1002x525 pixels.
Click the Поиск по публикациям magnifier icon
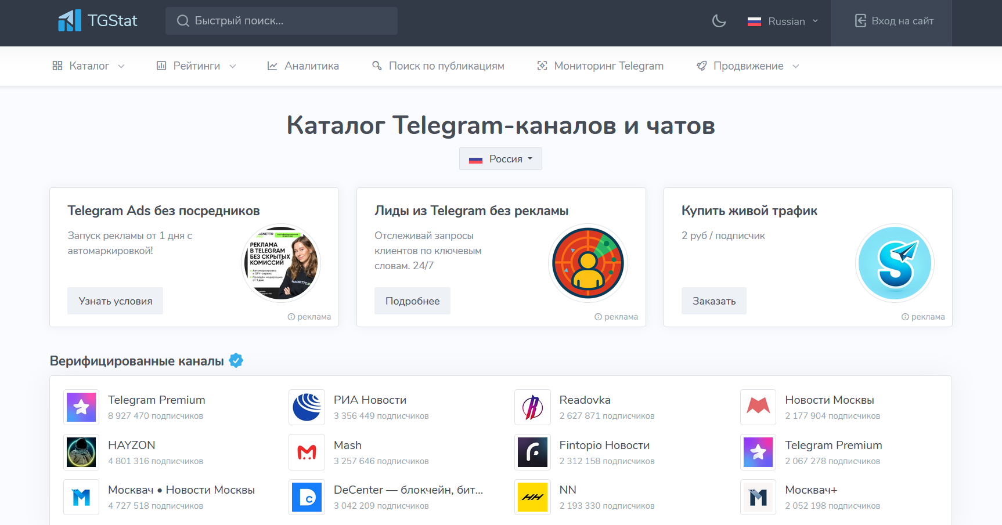pos(377,66)
